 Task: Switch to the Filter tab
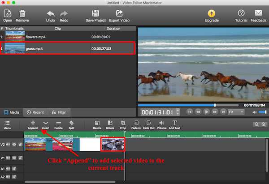pos(59,112)
